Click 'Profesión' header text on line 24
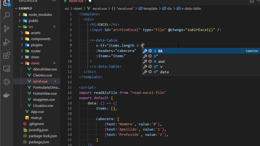260x146 pixels. 129,135
